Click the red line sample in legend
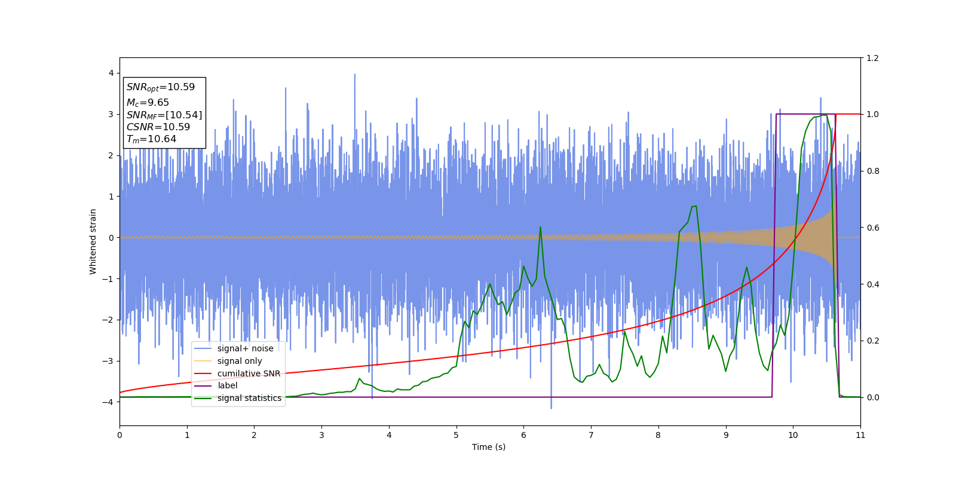 [203, 373]
